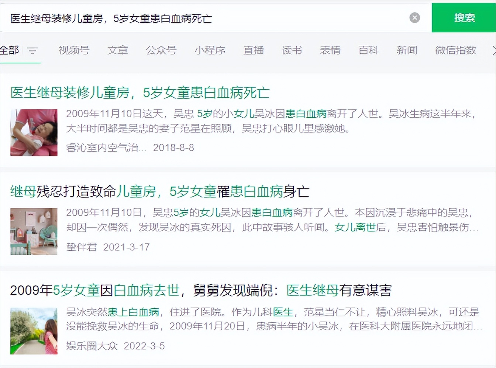
Task: Switch to the 表情 tab
Action: click(x=330, y=51)
